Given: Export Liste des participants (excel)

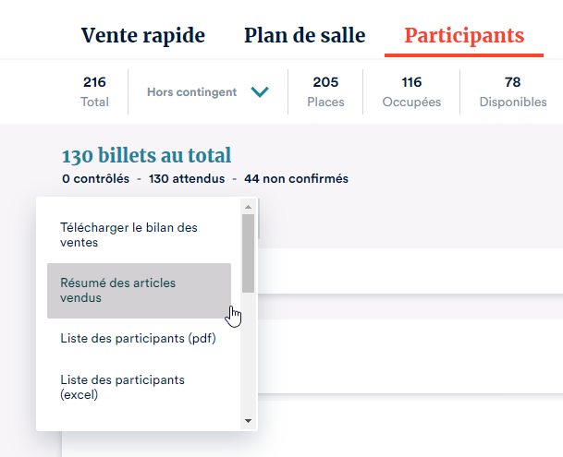Looking at the screenshot, I should click(122, 387).
